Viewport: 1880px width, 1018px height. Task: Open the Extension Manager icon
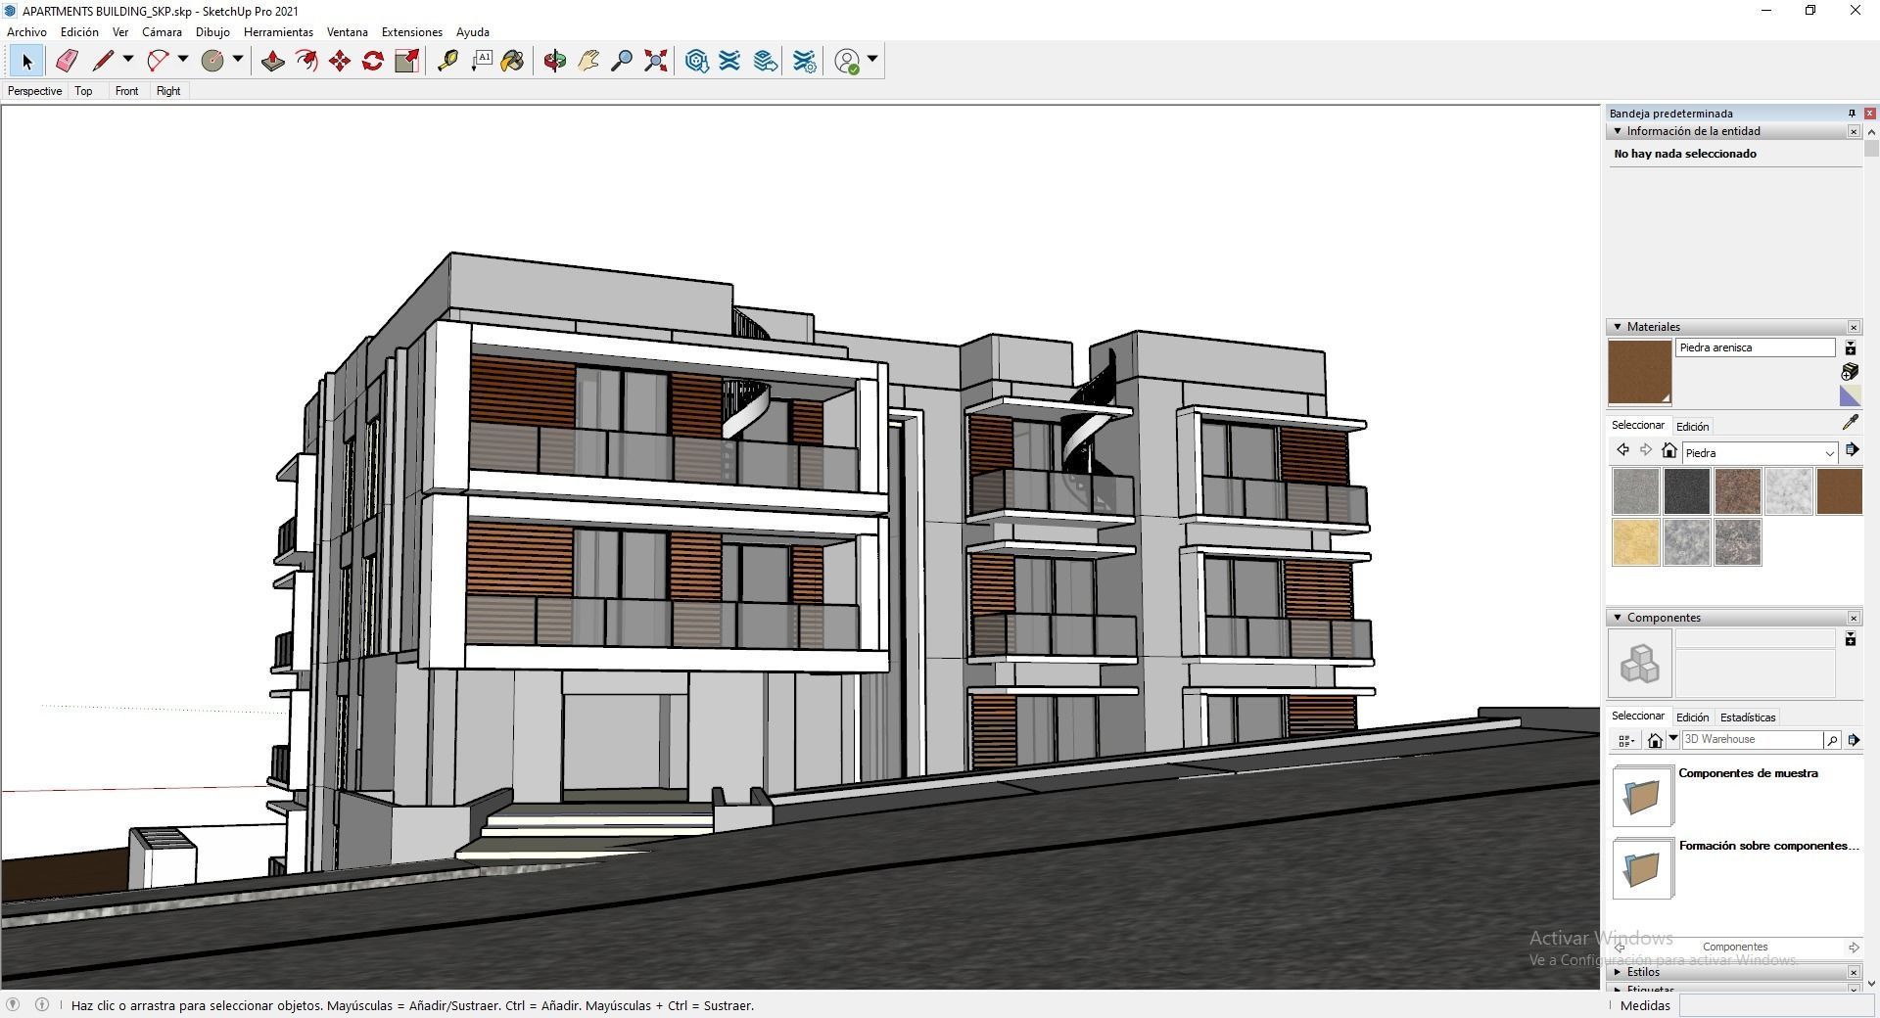[x=805, y=61]
